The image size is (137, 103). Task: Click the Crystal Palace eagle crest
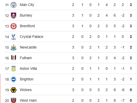tap(14, 37)
